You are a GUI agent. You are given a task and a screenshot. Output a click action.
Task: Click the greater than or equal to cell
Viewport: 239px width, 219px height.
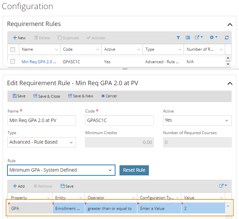point(111,208)
